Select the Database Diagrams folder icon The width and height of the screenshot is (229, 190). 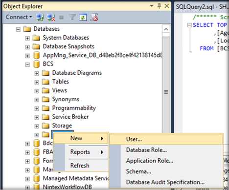(x=46, y=73)
